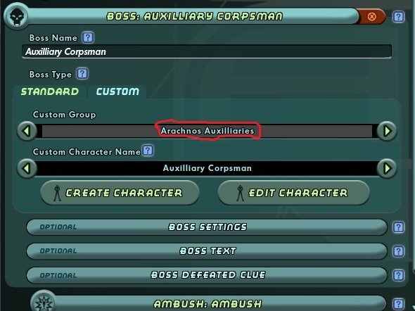Open help icon next to Boss Name
The image size is (415, 311).
pos(88,37)
